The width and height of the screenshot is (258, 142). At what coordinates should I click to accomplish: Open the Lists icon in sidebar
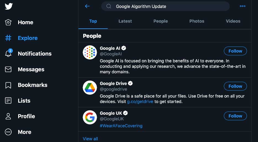click(8, 101)
